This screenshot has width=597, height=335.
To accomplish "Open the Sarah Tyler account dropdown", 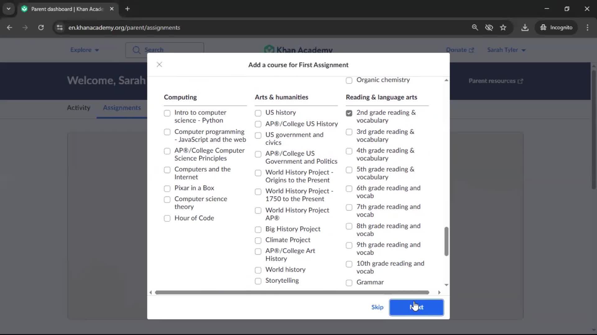I will click(x=506, y=50).
